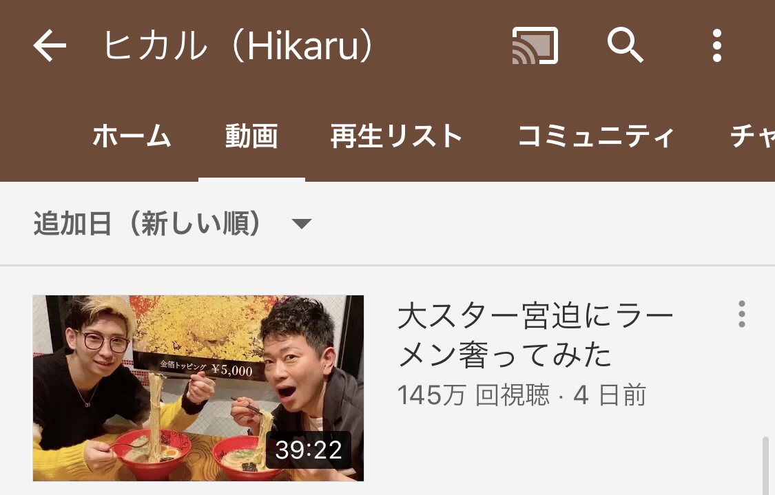Select the 動画 tab
775x495 pixels.
251,136
